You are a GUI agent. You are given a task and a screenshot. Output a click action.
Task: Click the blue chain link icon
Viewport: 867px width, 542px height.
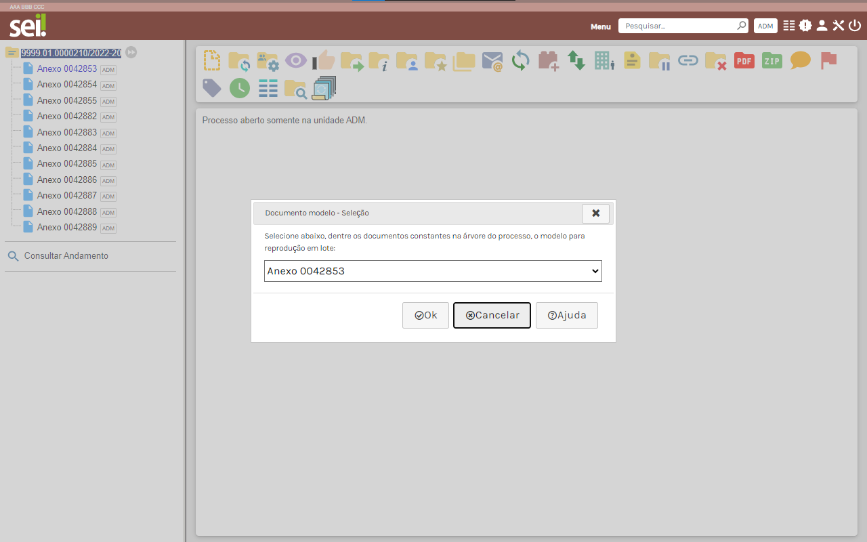point(688,61)
